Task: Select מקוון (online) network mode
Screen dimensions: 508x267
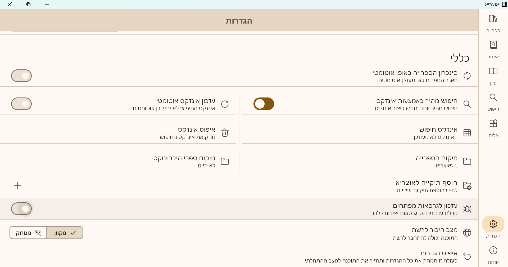Action: pyautogui.click(x=65, y=232)
